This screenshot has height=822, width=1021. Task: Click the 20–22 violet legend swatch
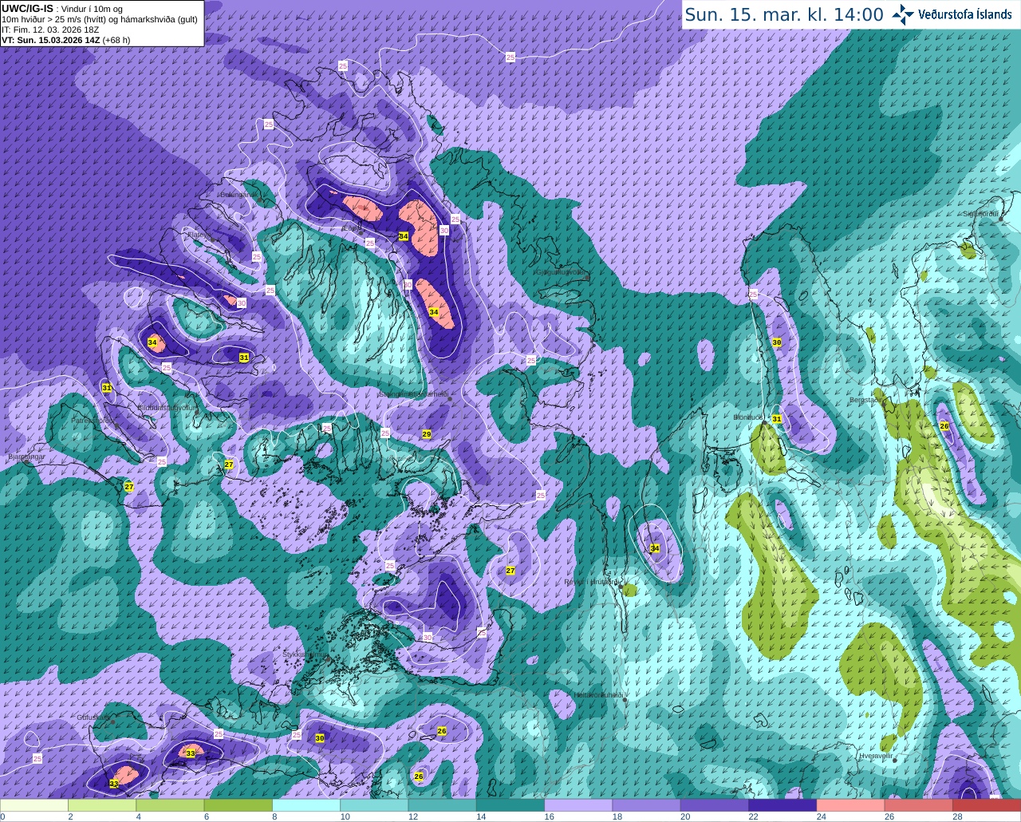click(715, 805)
